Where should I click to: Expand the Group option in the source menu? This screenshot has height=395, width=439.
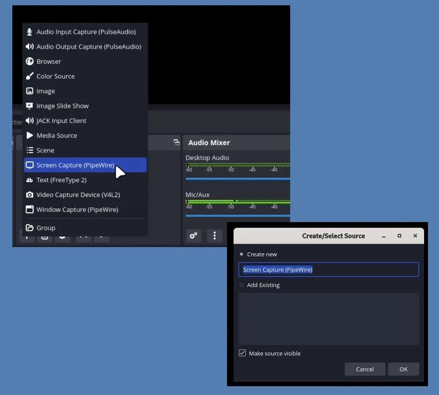[x=46, y=227]
